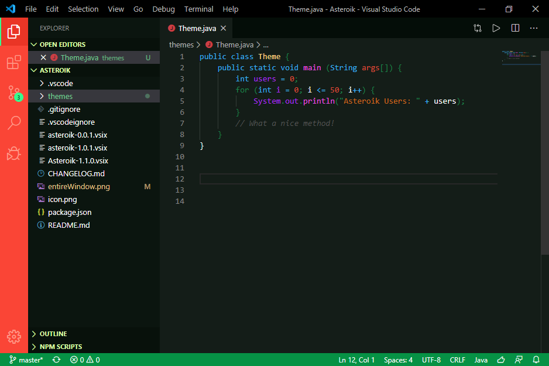Open the File menu
The image size is (549, 366).
[31, 9]
